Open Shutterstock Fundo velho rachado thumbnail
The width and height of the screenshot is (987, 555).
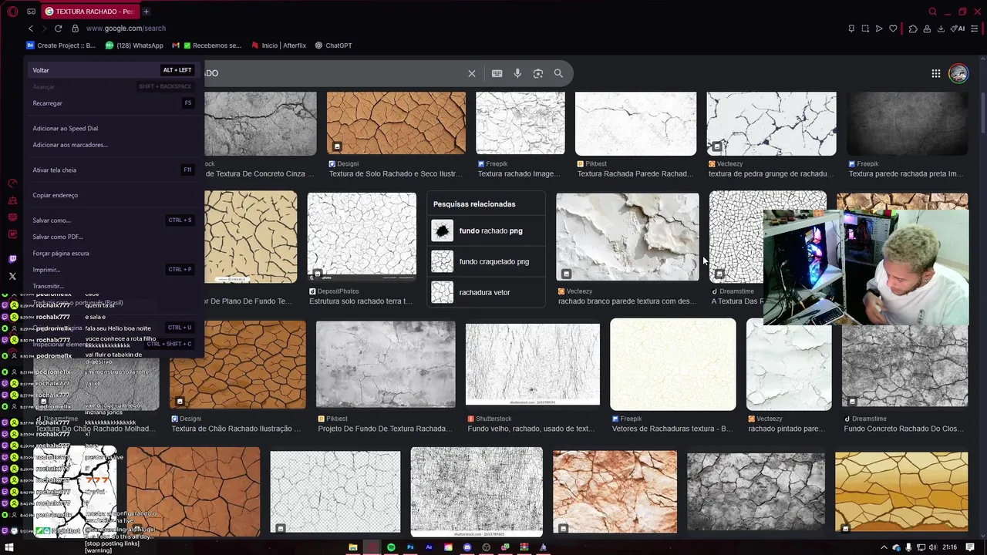tap(533, 364)
